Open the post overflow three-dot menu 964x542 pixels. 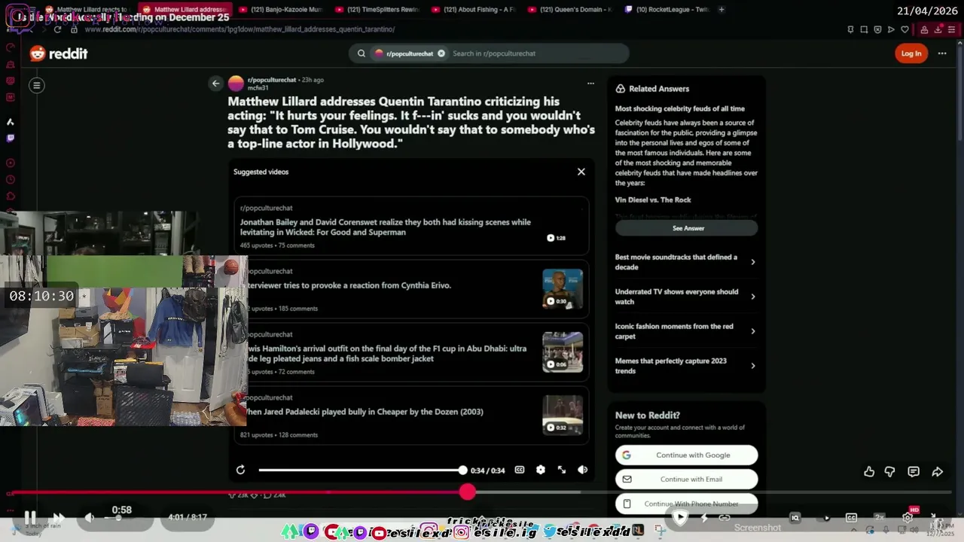tap(590, 84)
